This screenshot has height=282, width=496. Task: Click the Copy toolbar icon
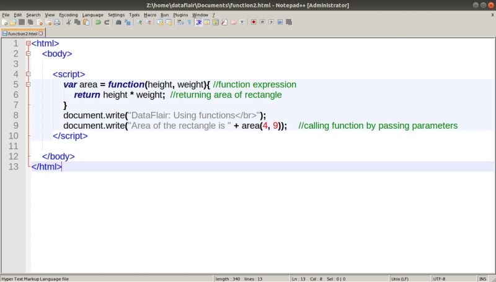pyautogui.click(x=77, y=22)
